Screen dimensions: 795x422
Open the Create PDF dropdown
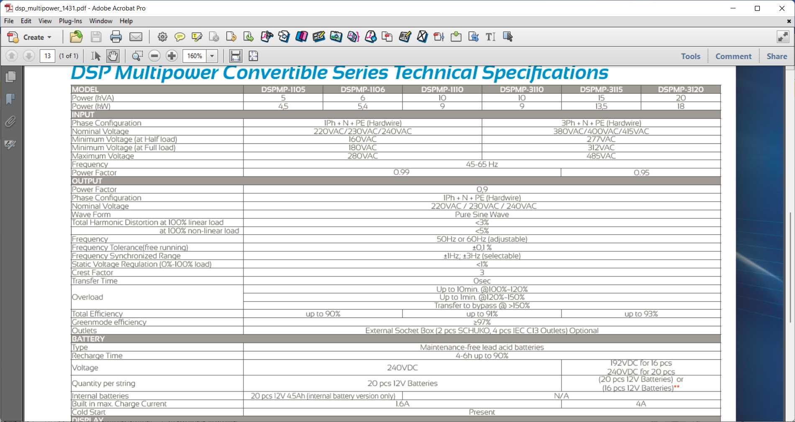[x=29, y=37]
